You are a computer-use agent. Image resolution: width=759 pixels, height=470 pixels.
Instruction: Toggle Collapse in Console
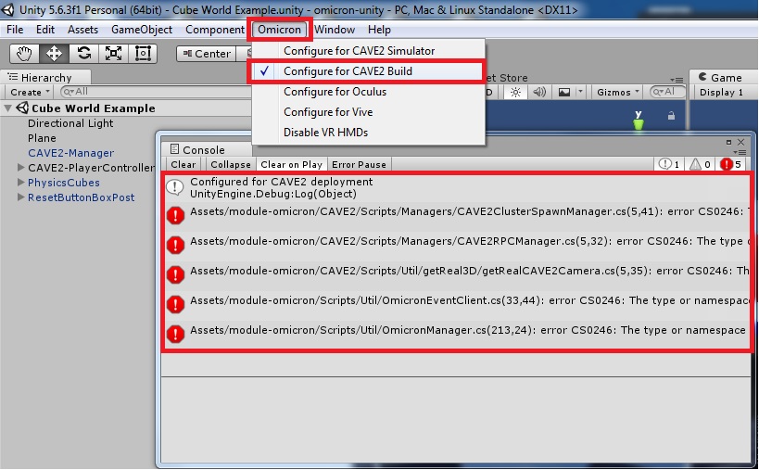[231, 165]
